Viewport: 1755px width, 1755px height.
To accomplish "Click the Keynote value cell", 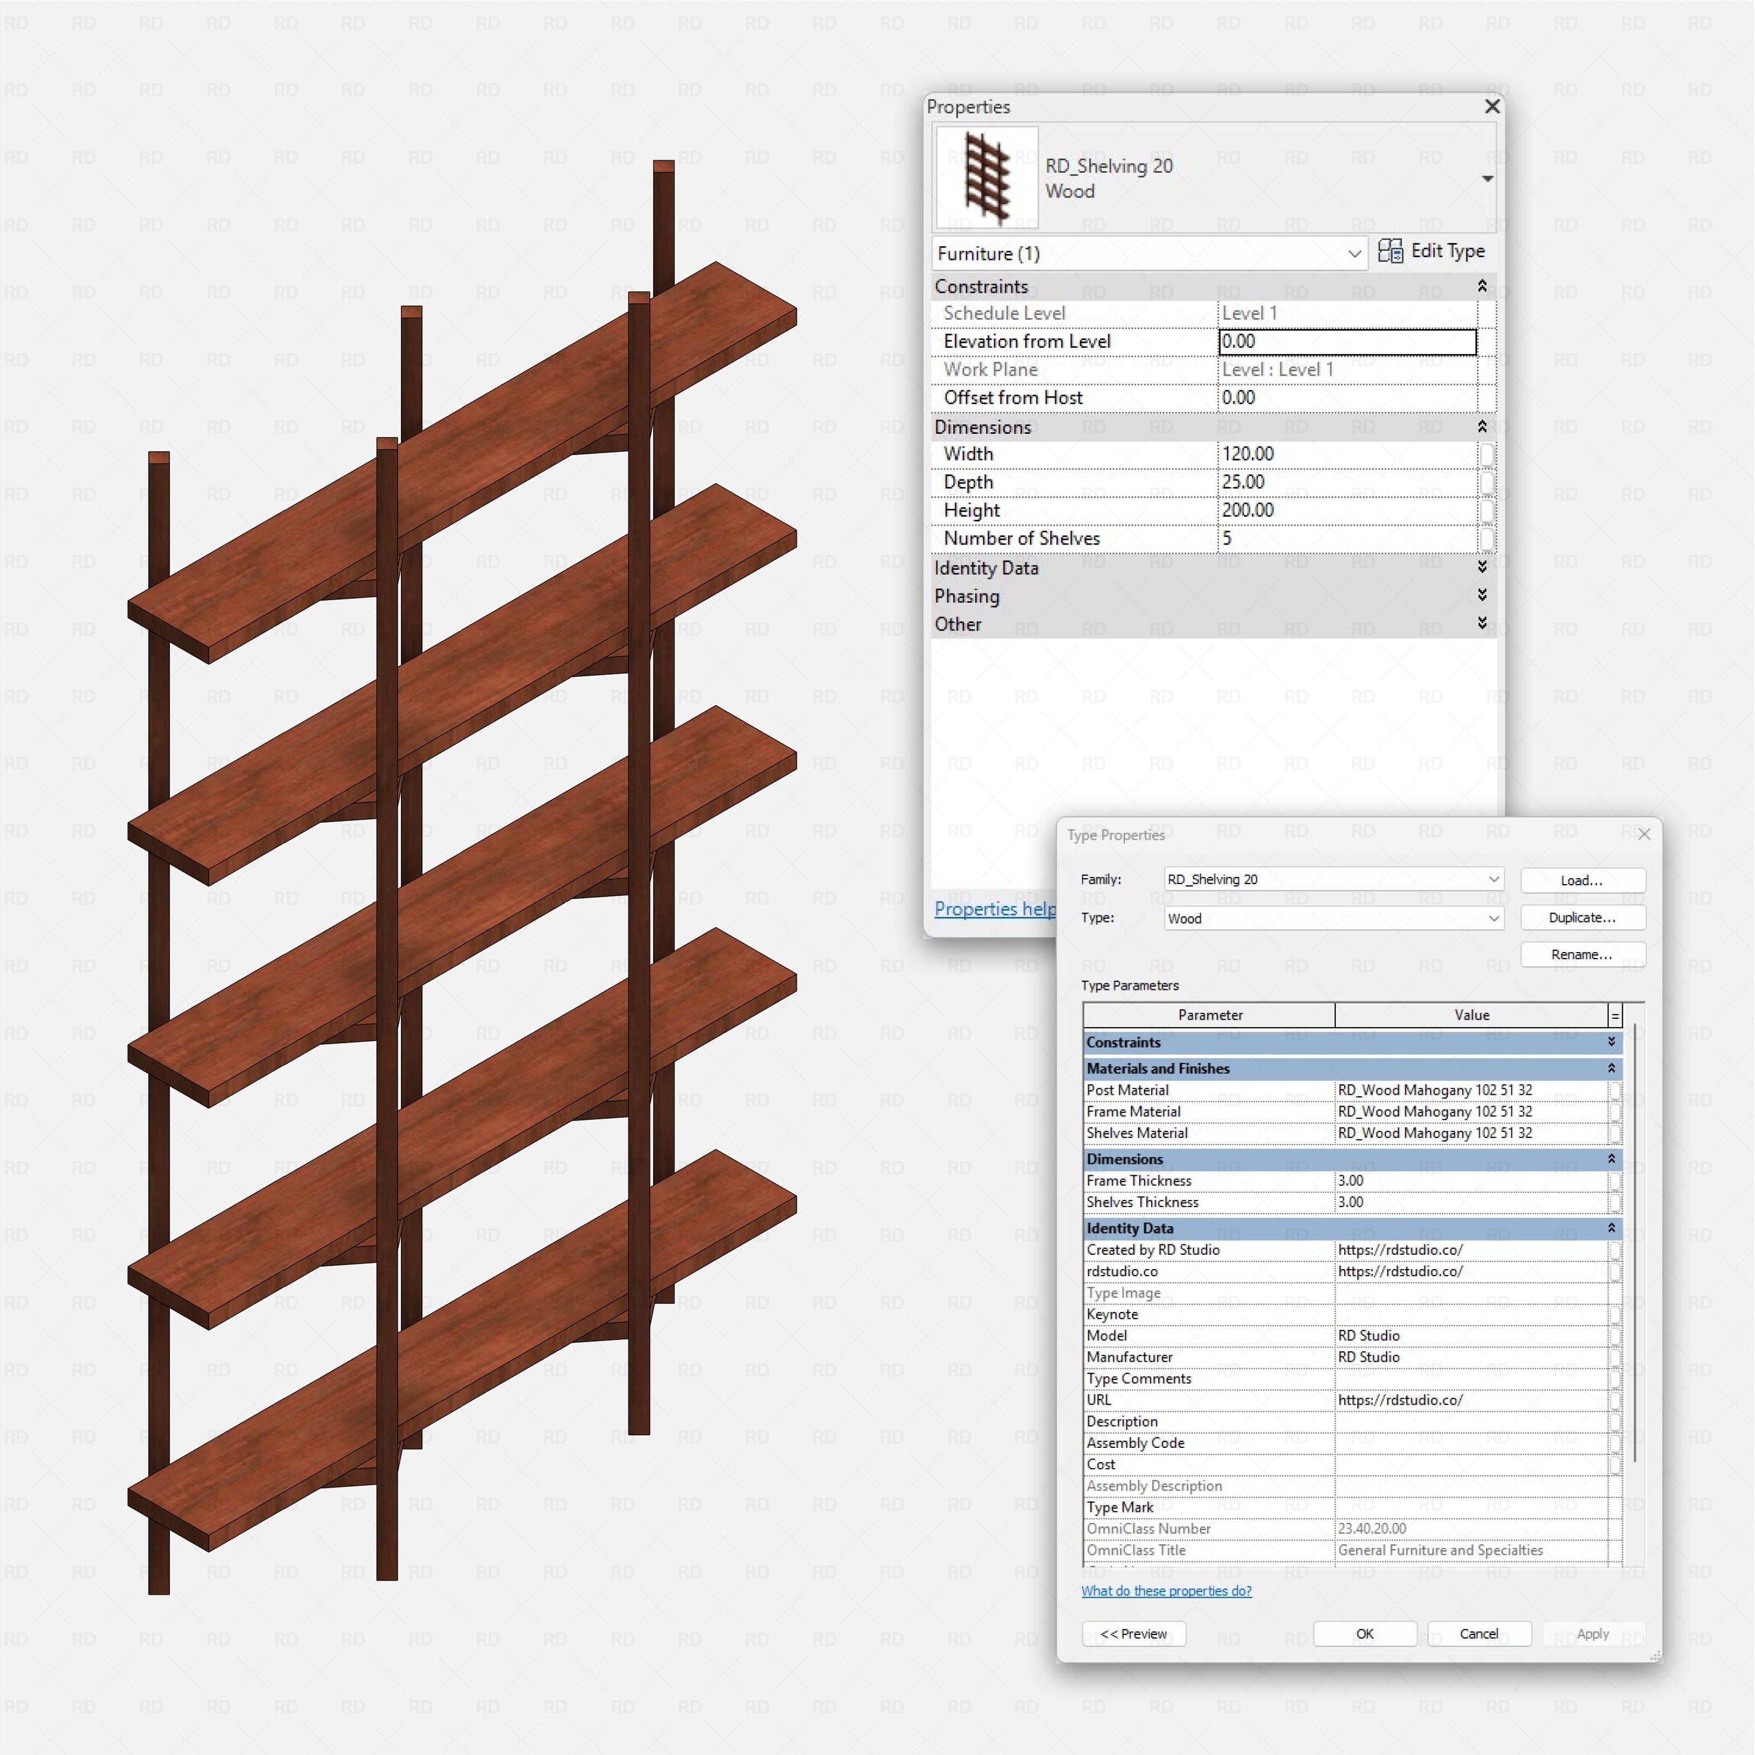I will (x=1471, y=1315).
